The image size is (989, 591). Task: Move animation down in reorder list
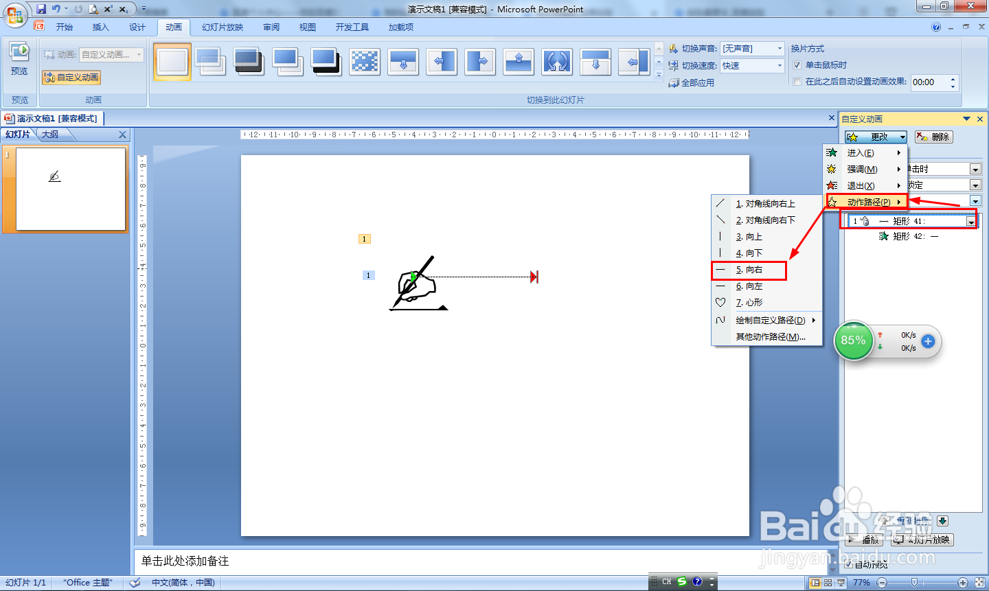pos(942,521)
